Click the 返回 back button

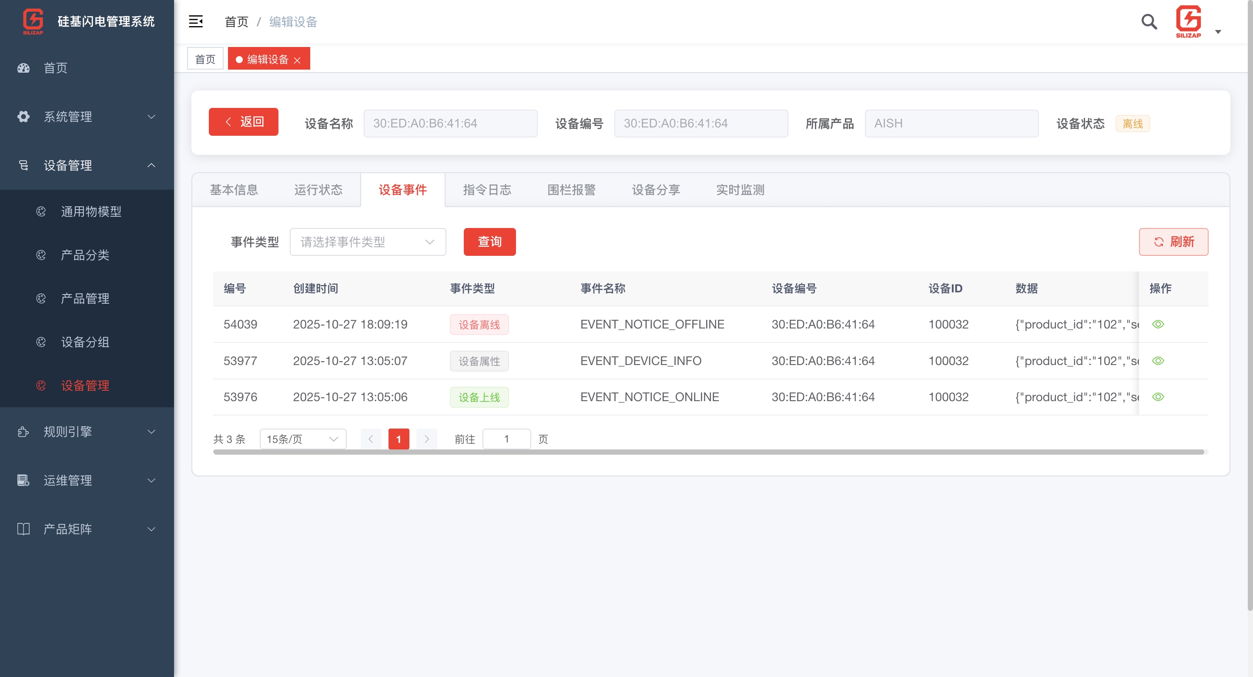click(x=243, y=121)
